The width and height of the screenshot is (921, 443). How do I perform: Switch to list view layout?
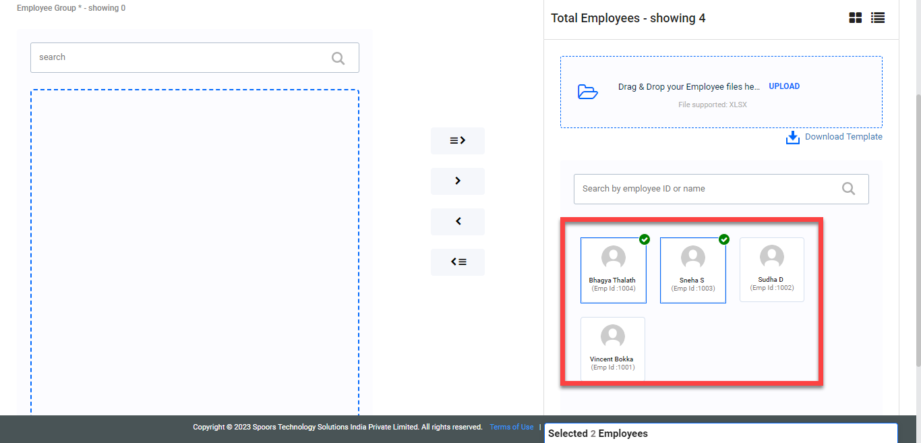click(877, 18)
